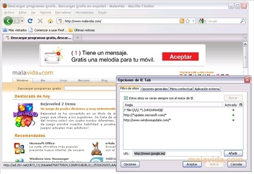254x174 pixels.
Task: Open the address bar history dropdown
Action: point(193,21)
